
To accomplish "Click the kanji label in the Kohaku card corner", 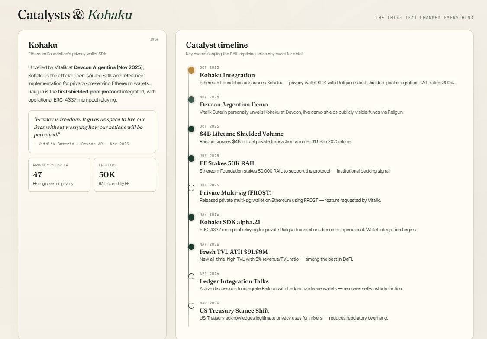I will click(154, 39).
